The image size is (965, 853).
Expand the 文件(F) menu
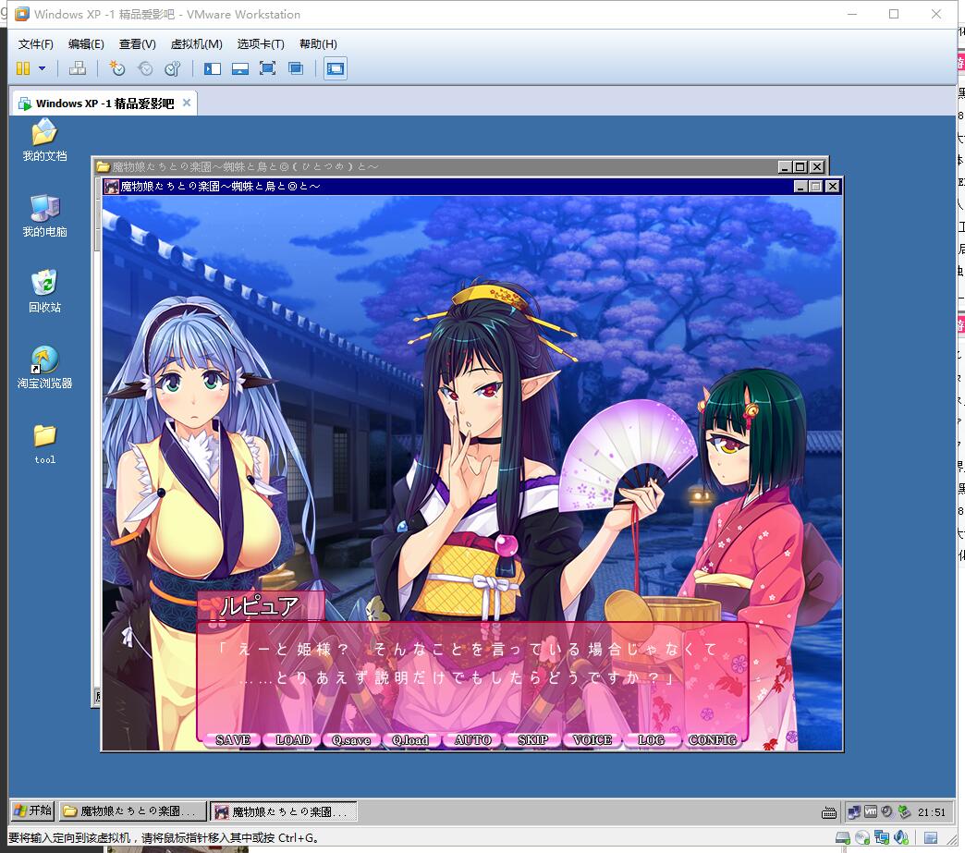point(36,43)
